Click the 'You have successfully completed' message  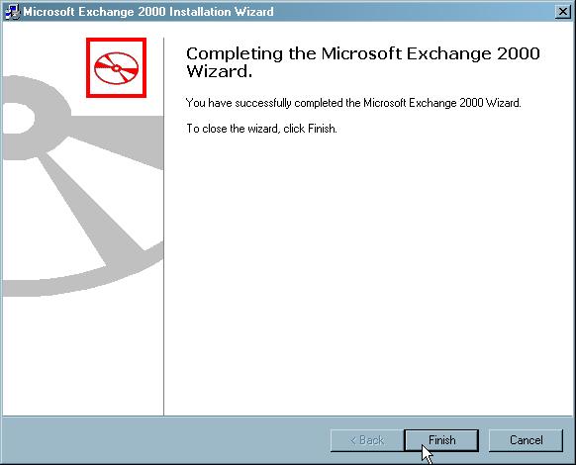pyautogui.click(x=353, y=103)
